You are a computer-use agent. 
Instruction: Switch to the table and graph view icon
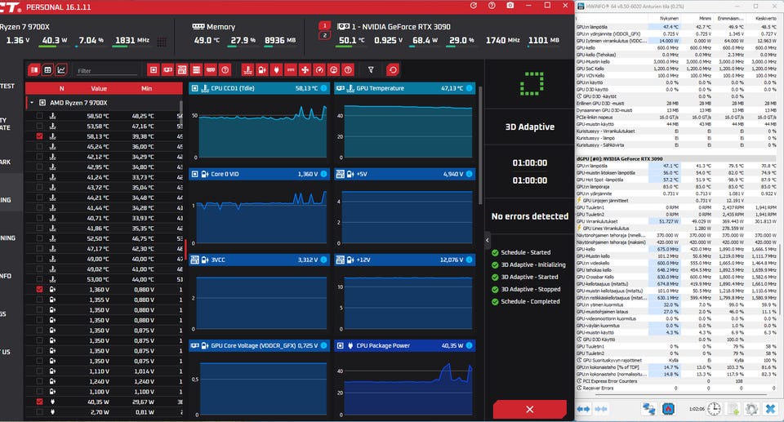coord(47,70)
